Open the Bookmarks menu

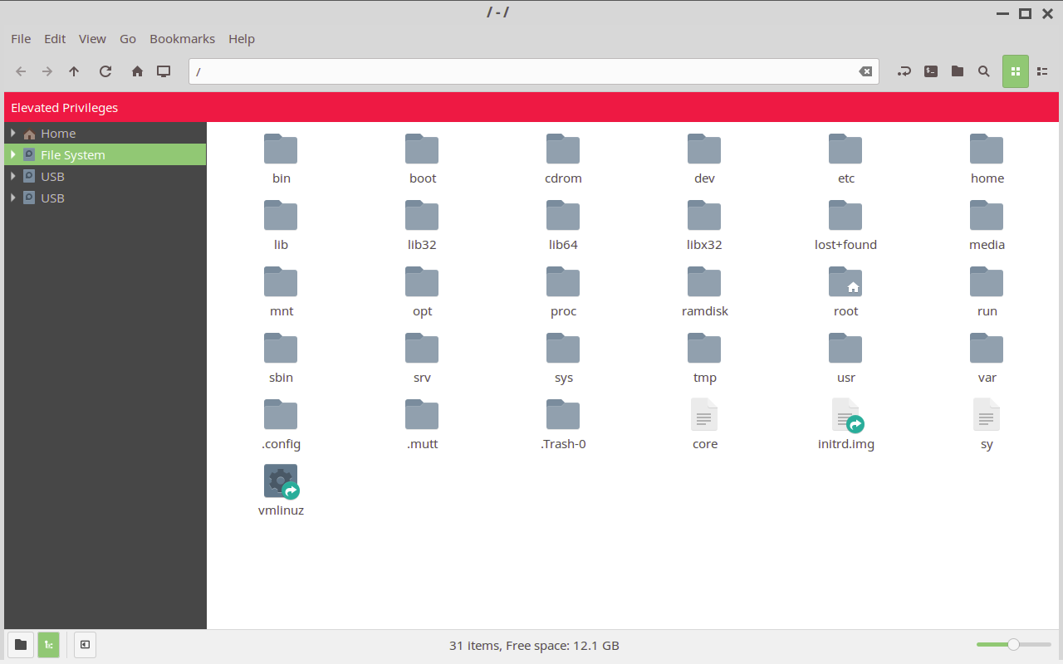(182, 38)
